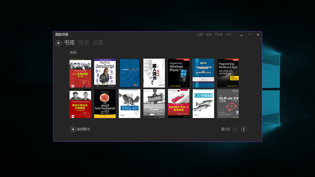Open the XNA 4.0 book
The height and width of the screenshot is (177, 315).
pyautogui.click(x=130, y=104)
